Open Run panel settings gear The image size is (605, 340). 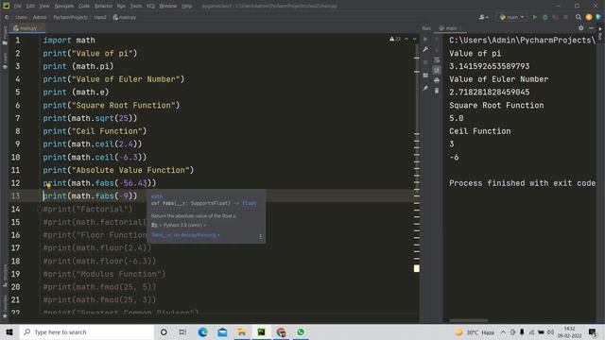click(581, 28)
